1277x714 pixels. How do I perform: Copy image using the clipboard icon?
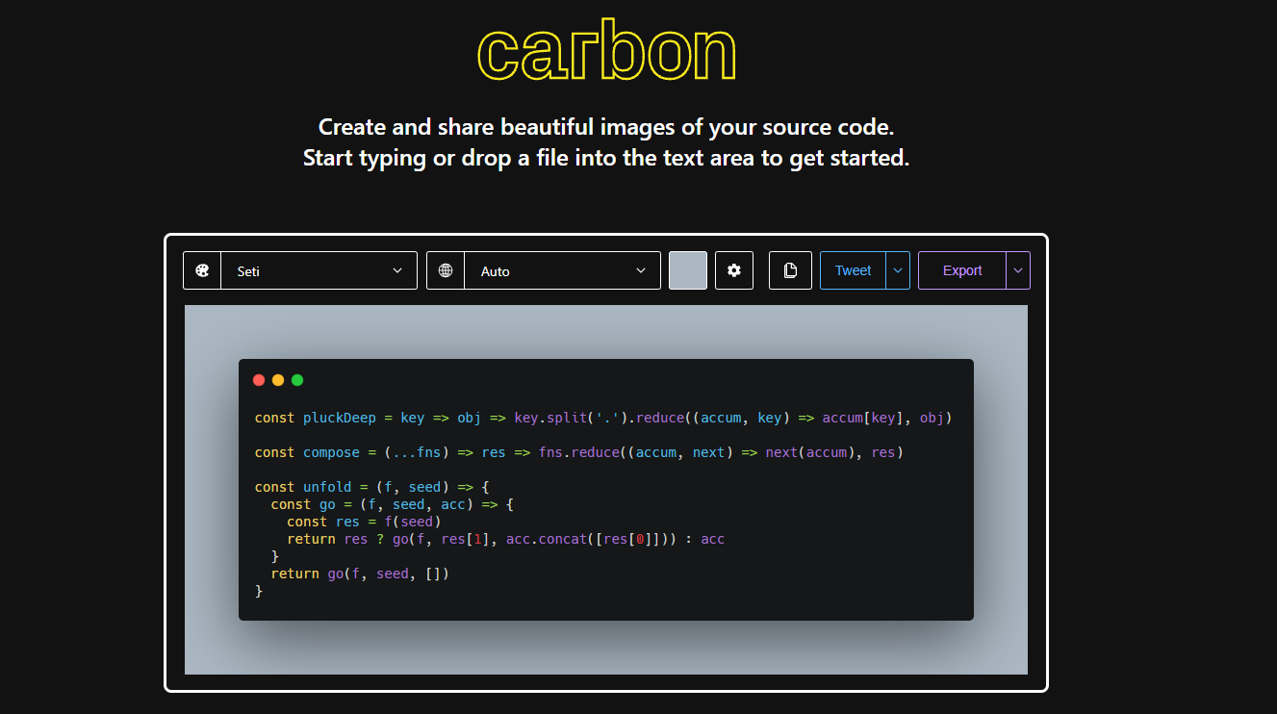[791, 270]
